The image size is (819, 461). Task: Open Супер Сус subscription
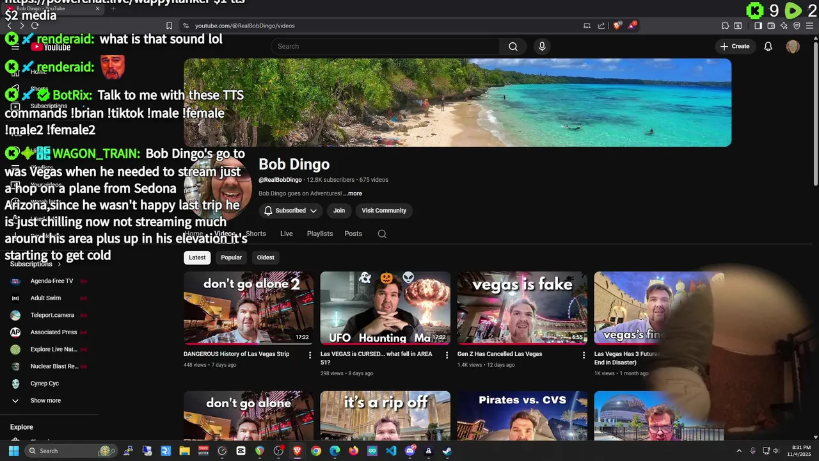click(49, 384)
